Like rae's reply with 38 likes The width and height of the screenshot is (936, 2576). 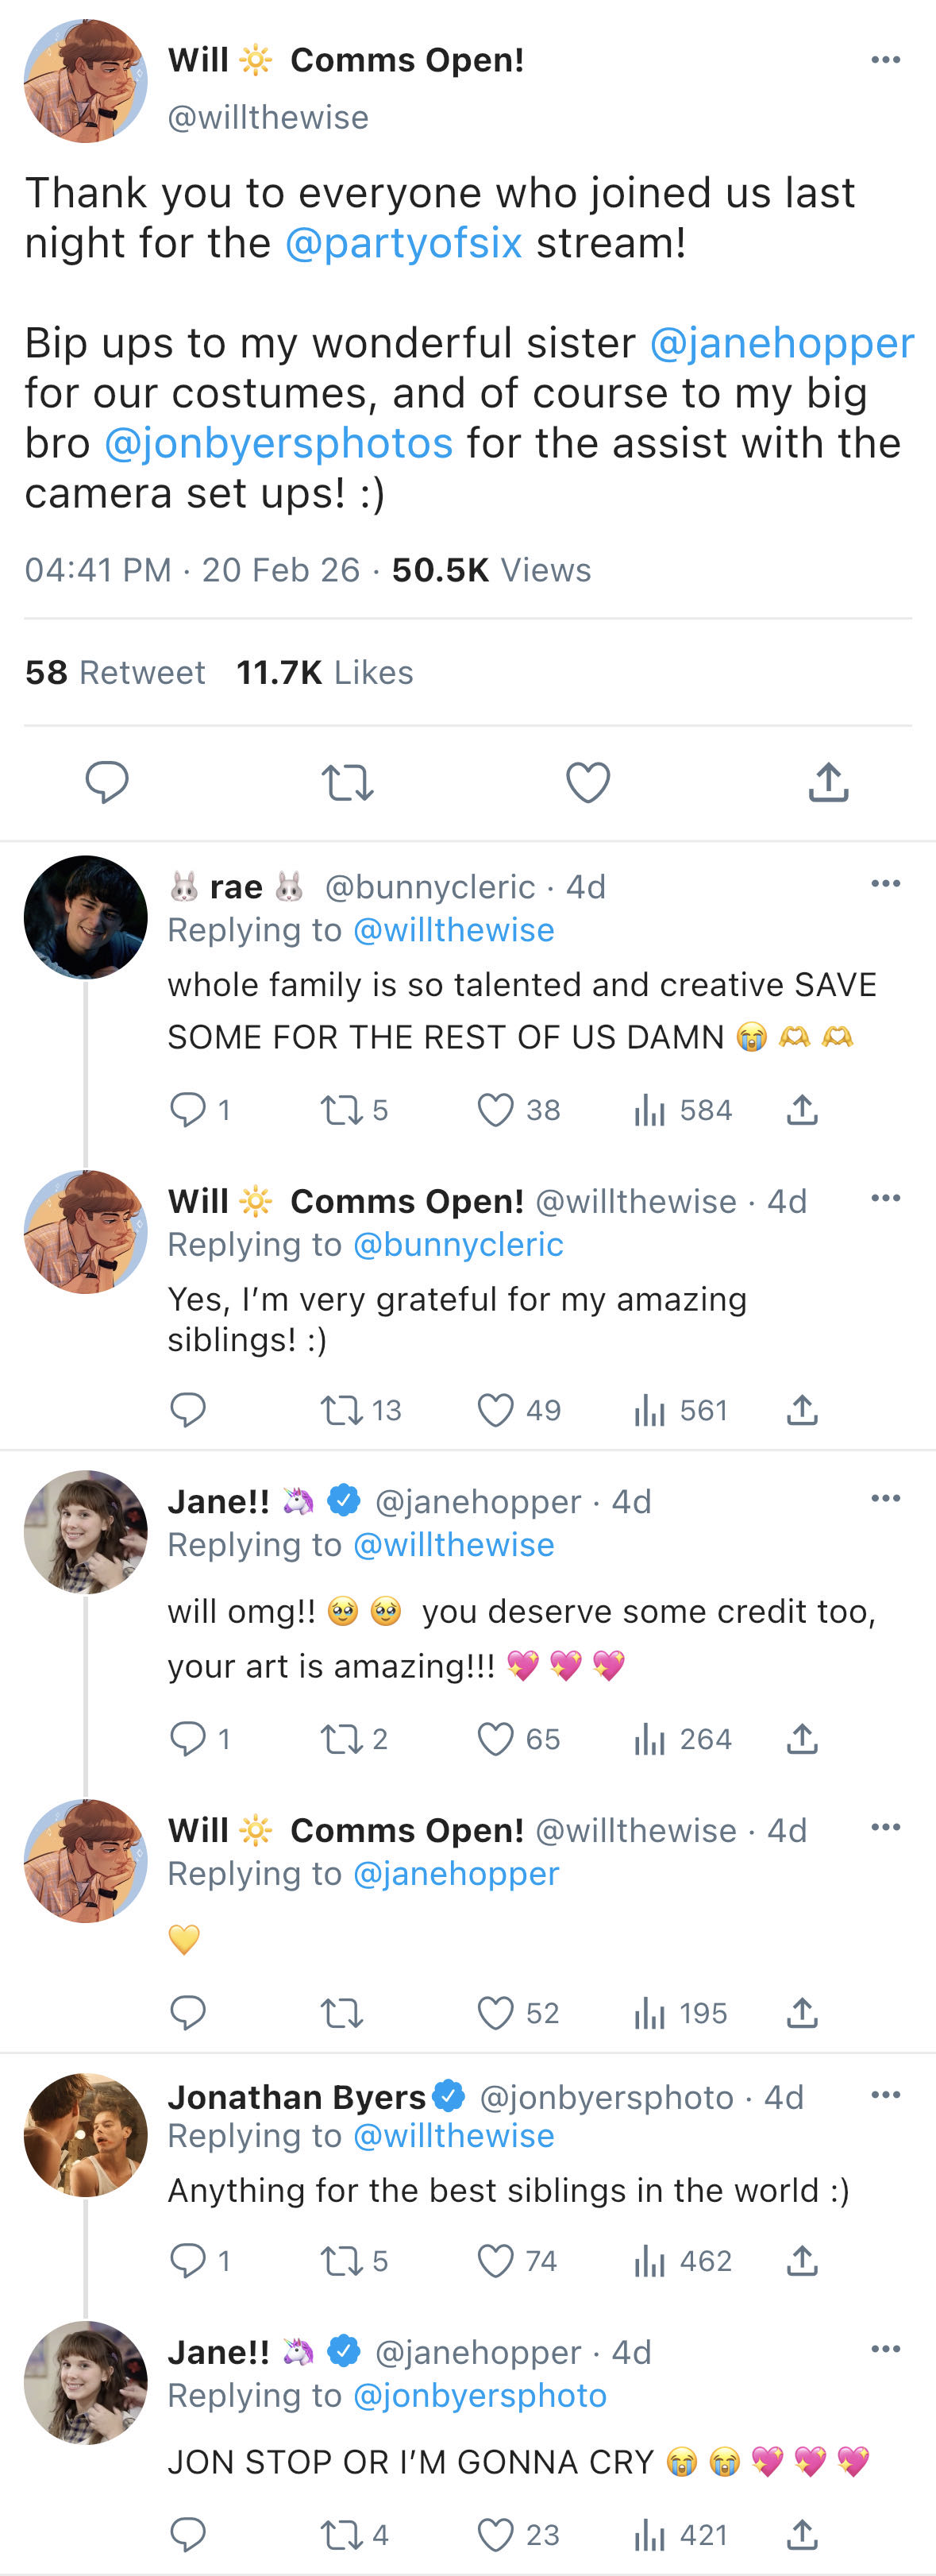(x=495, y=1110)
